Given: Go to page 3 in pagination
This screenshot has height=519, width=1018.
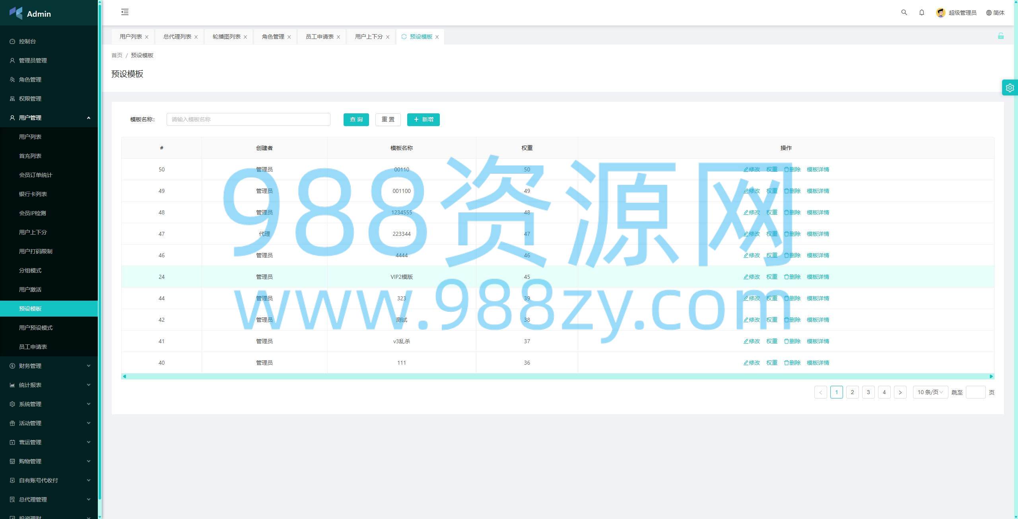Looking at the screenshot, I should [868, 392].
